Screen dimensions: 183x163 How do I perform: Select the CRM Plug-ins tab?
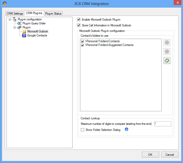click(x=34, y=13)
